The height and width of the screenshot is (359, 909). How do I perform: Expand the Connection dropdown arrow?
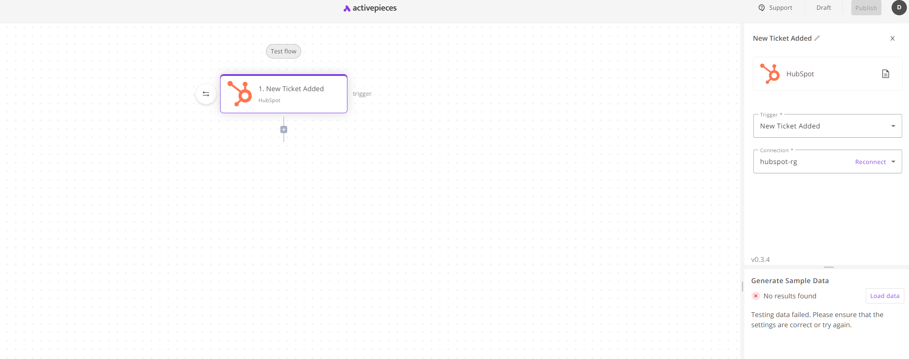(x=893, y=161)
